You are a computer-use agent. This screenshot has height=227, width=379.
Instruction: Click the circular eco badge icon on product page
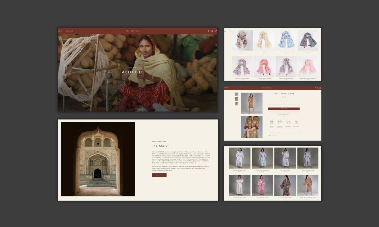coord(271,122)
